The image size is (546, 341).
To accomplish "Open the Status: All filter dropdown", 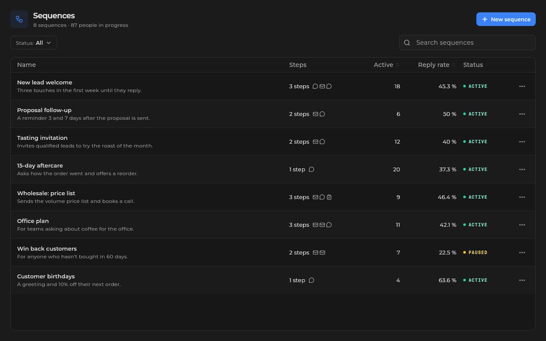I will pyautogui.click(x=34, y=43).
